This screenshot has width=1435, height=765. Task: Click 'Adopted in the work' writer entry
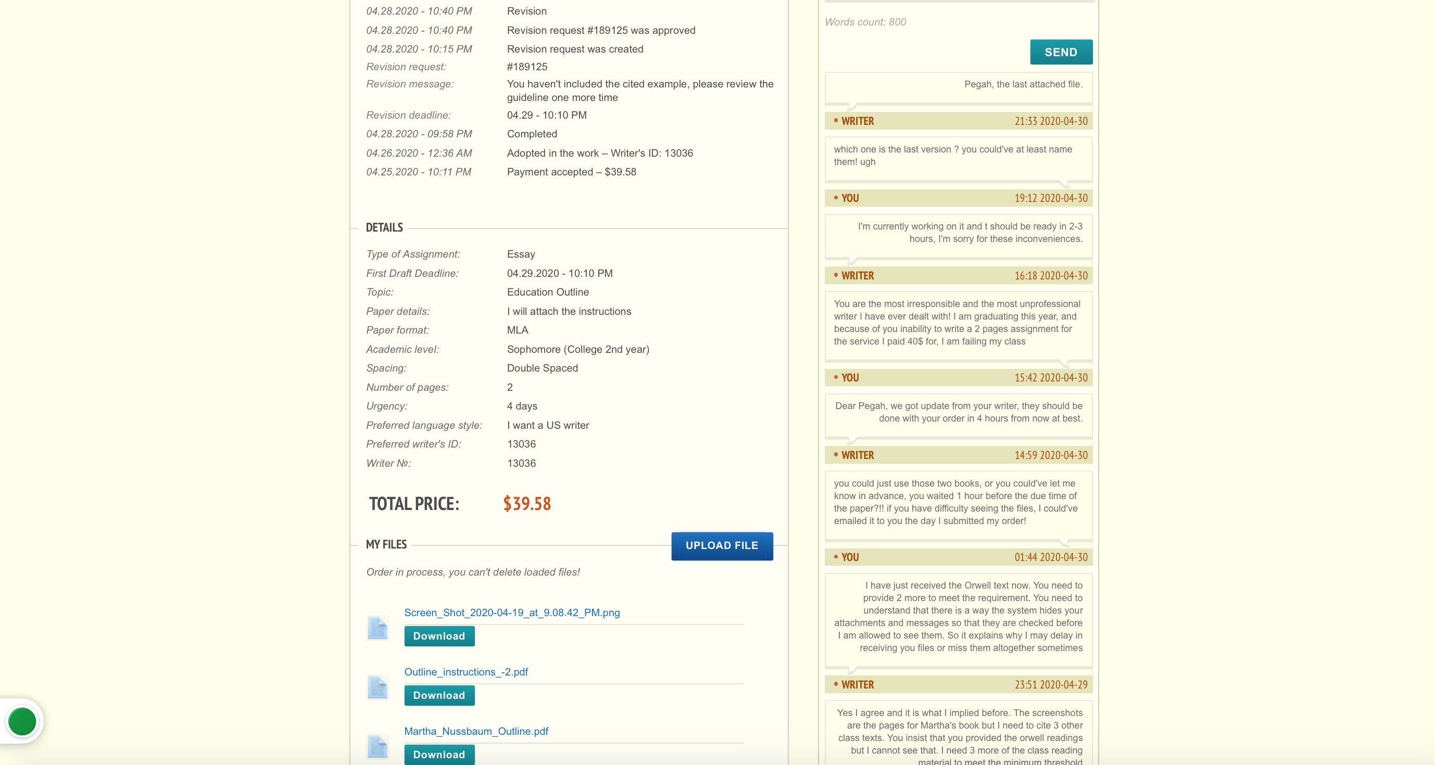[x=599, y=153]
